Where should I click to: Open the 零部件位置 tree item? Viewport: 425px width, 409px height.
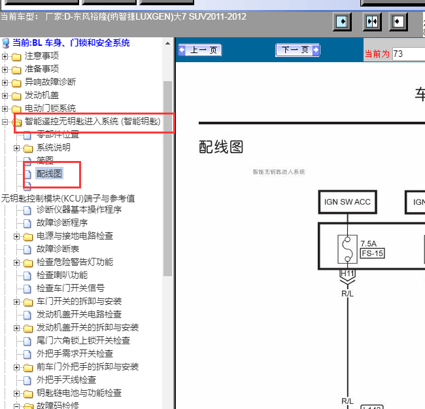[58, 134]
